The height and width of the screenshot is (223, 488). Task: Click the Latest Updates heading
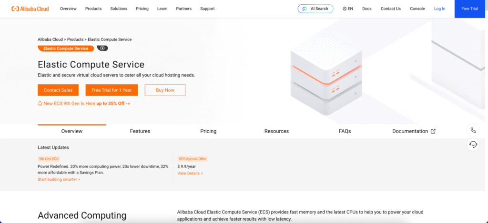pos(53,147)
